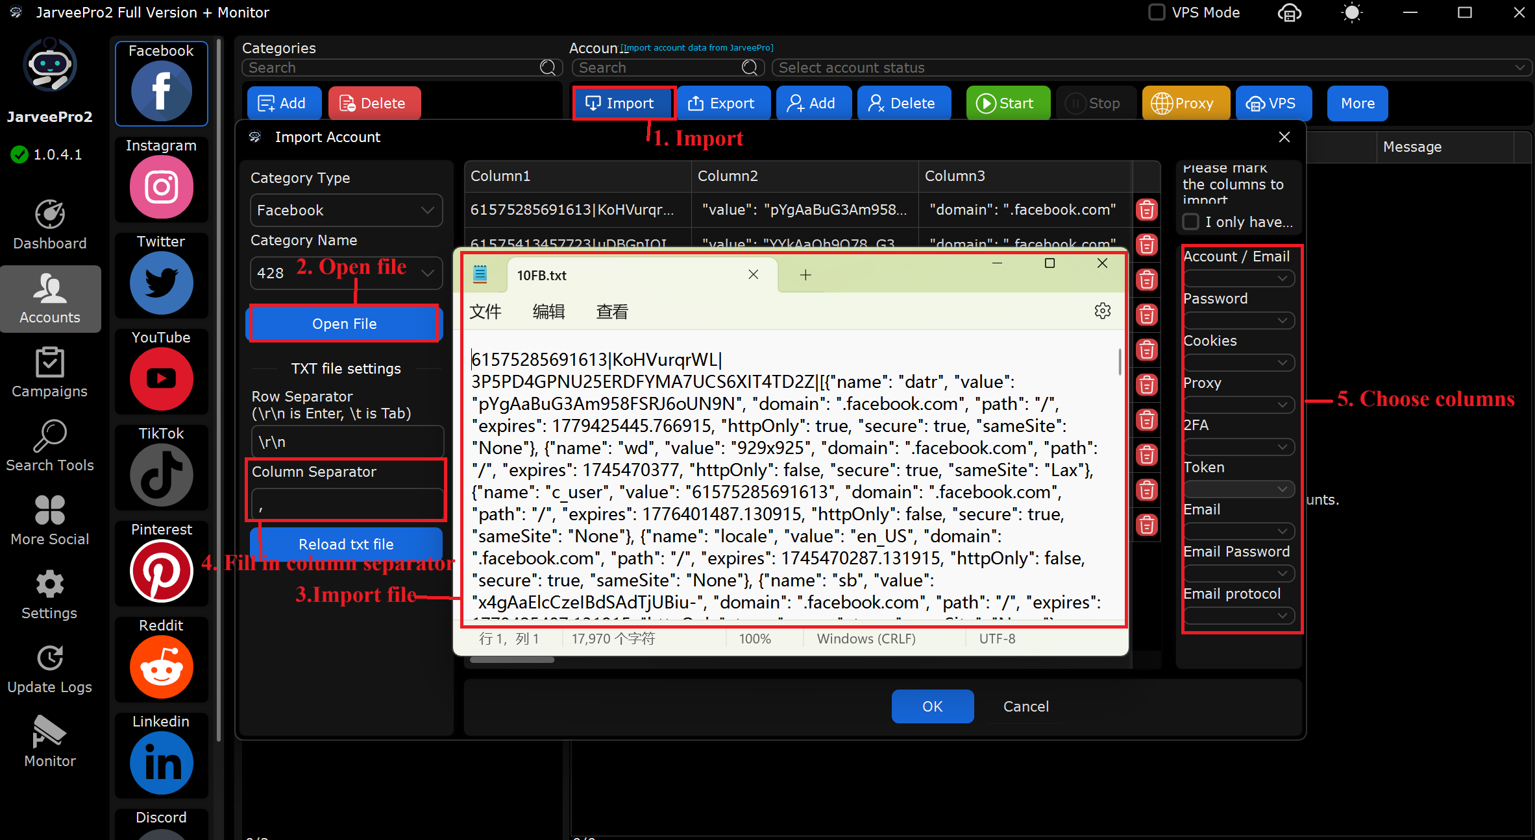Image resolution: width=1535 pixels, height=840 pixels.
Task: Select the Linkedin platform icon
Action: click(161, 756)
